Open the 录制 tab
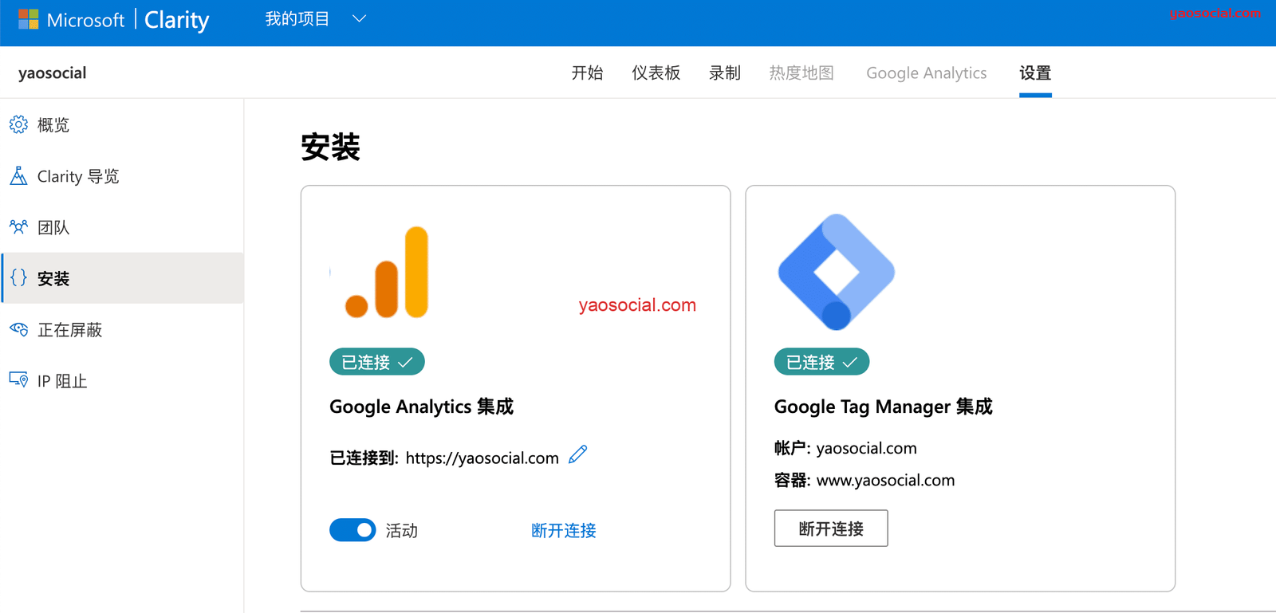This screenshot has width=1276, height=613. [x=724, y=73]
